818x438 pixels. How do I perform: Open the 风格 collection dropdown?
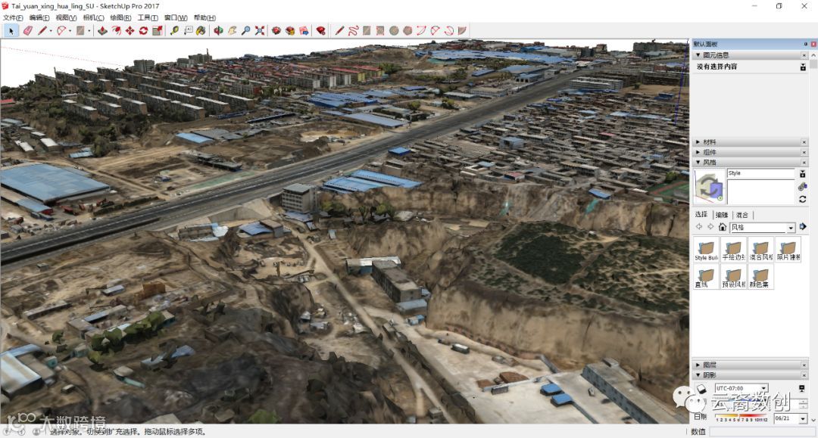(x=791, y=228)
